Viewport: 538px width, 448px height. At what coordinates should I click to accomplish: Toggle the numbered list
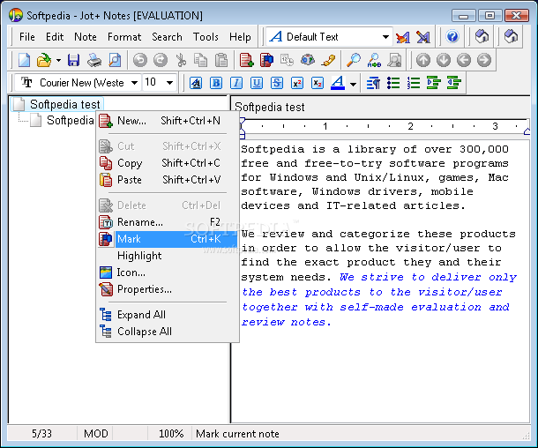tap(414, 83)
